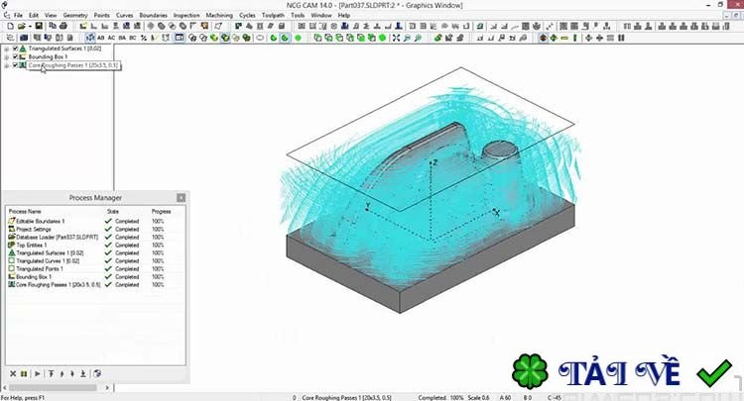
Task: Click the ellipse outline icon in the second toolbar
Action: pyautogui.click(x=260, y=38)
